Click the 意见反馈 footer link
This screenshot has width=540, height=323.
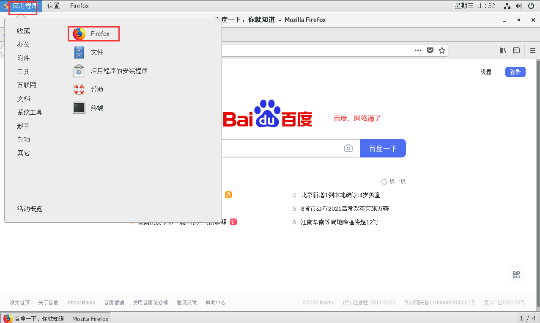(187, 302)
